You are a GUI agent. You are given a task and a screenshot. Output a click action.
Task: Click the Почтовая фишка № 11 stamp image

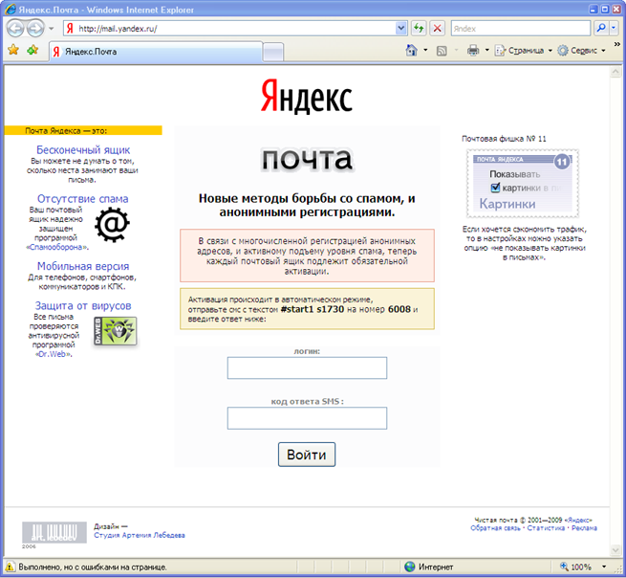tap(523, 184)
